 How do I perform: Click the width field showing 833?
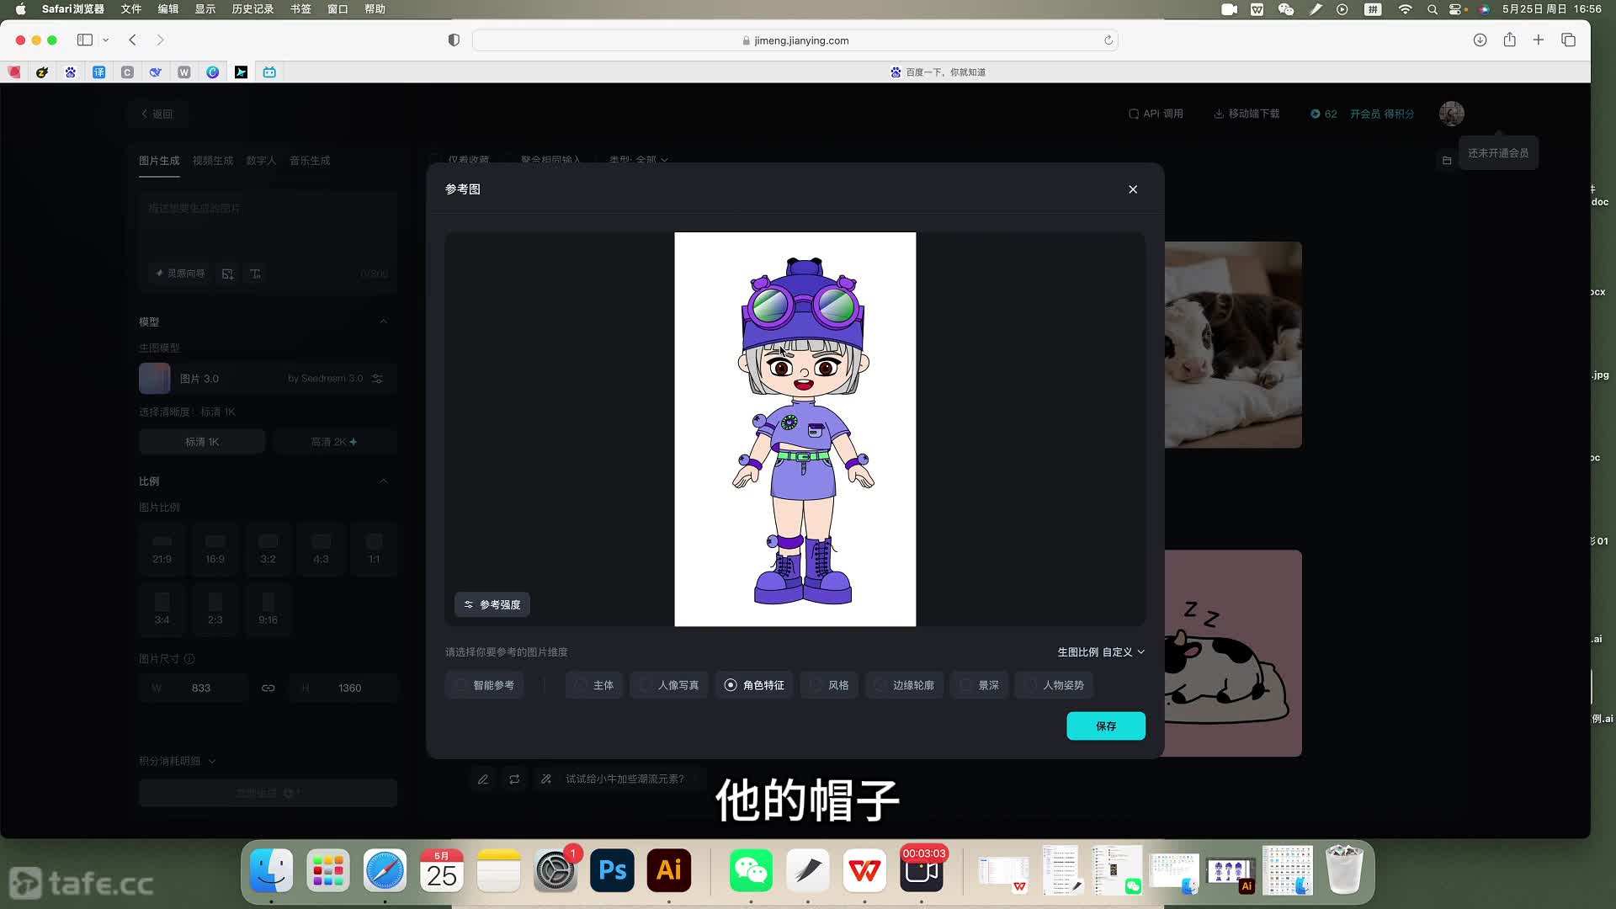pos(194,688)
